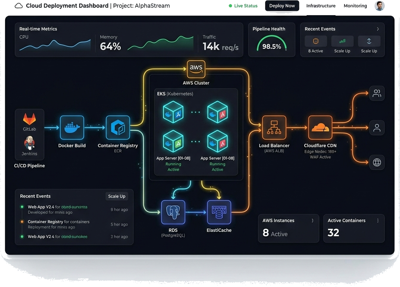Click the '(PostgreSQL)' sublabel under RDS
The image size is (400, 287).
coord(173,235)
